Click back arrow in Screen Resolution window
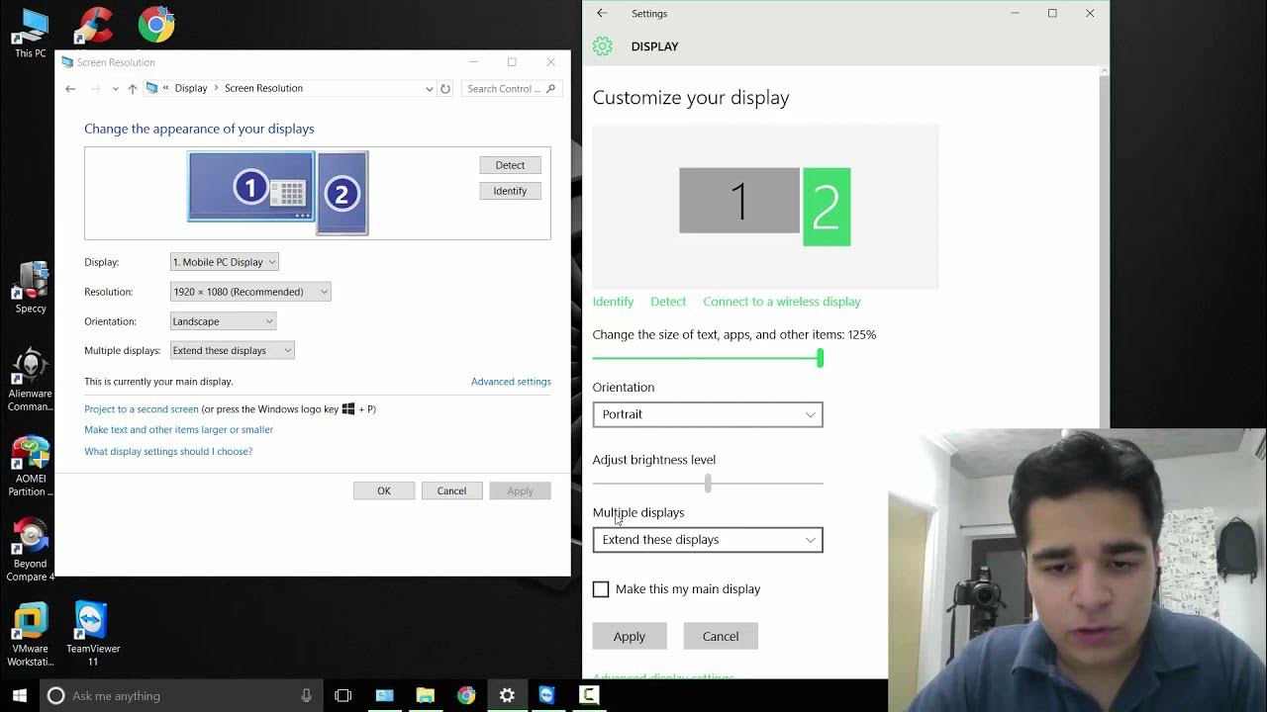This screenshot has height=712, width=1267. pos(70,89)
